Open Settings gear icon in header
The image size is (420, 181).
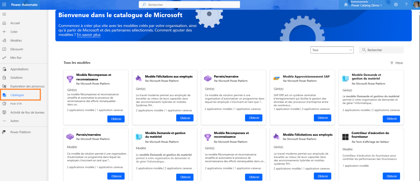click(396, 4)
